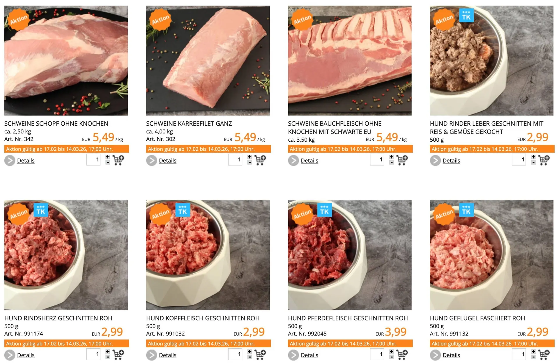Screen dimensions: 559x364
Task: Add Hund Kopffleisch Geschnitten to cart
Action: coord(260,354)
